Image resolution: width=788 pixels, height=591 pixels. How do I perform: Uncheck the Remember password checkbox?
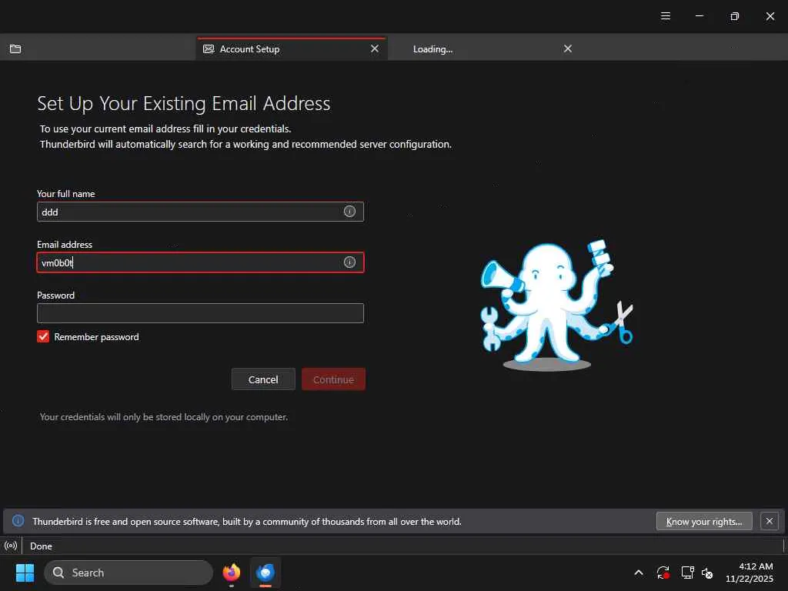43,337
